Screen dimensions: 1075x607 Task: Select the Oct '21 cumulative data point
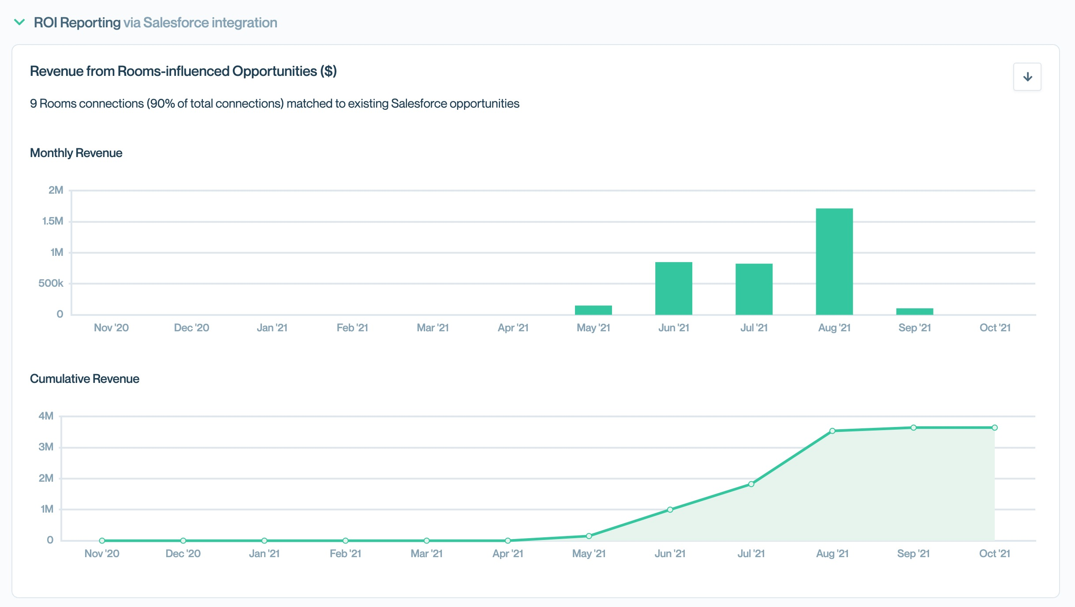994,427
